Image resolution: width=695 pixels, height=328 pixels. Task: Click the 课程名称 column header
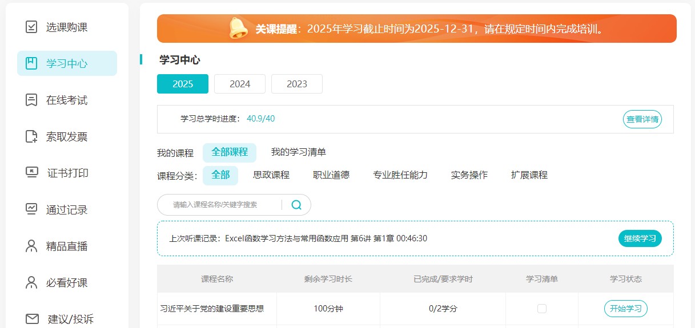tap(217, 279)
